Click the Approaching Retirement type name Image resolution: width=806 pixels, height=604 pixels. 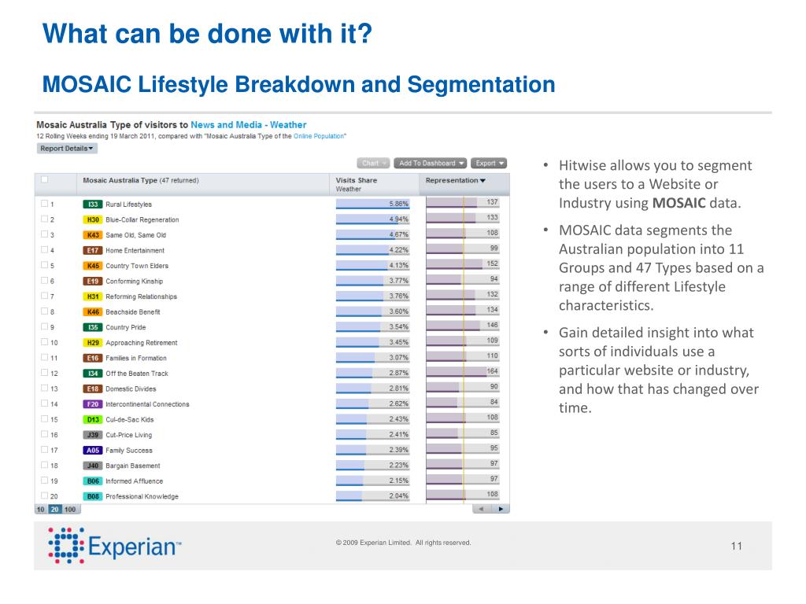[x=142, y=343]
